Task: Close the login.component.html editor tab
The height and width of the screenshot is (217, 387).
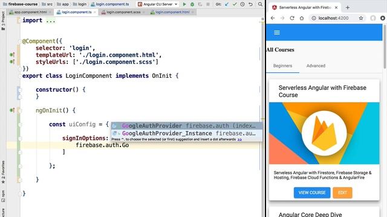Action: 193,12
